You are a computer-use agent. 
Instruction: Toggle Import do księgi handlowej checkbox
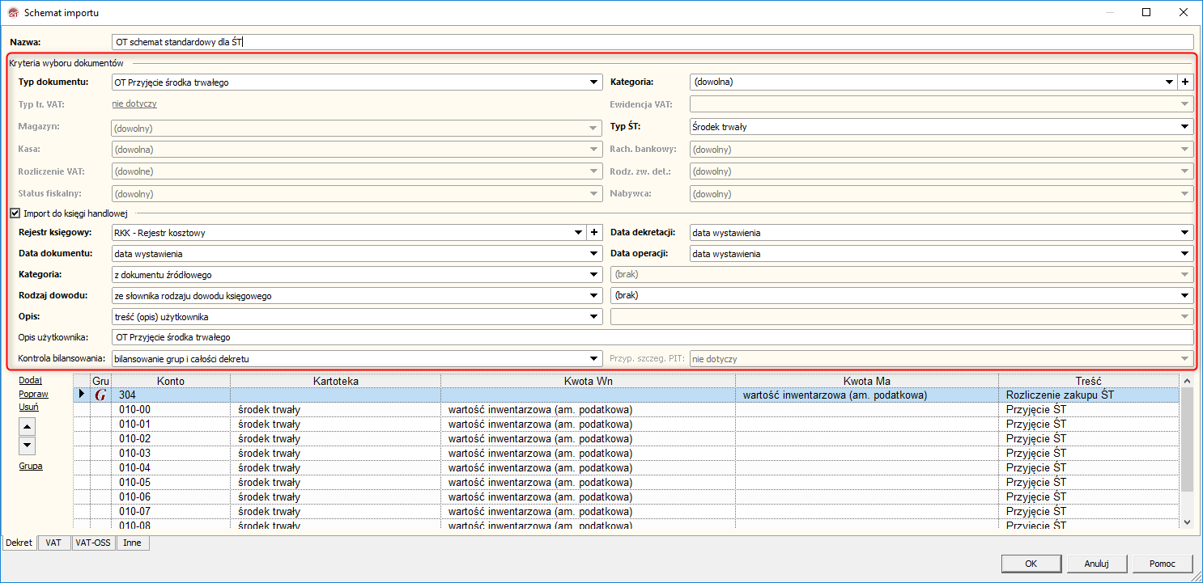pyautogui.click(x=15, y=213)
